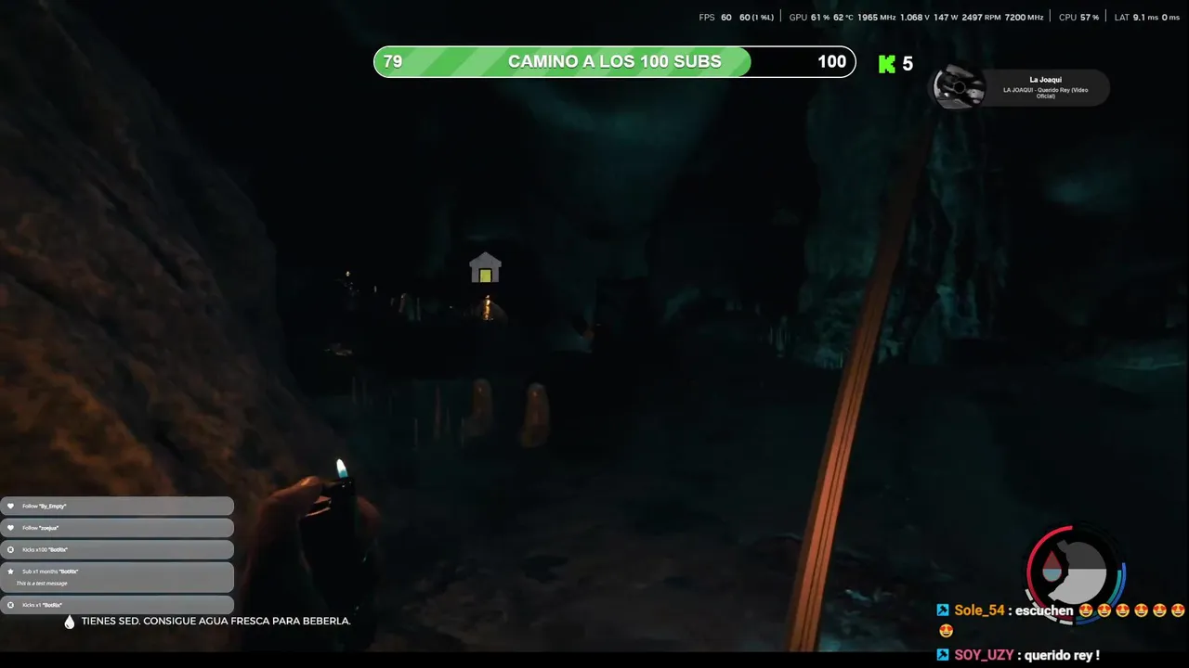Viewport: 1189px width, 668px height.
Task: Click the Kicks x100 BotRix alert text
Action: point(45,549)
